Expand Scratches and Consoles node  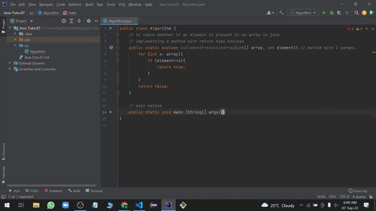10,69
